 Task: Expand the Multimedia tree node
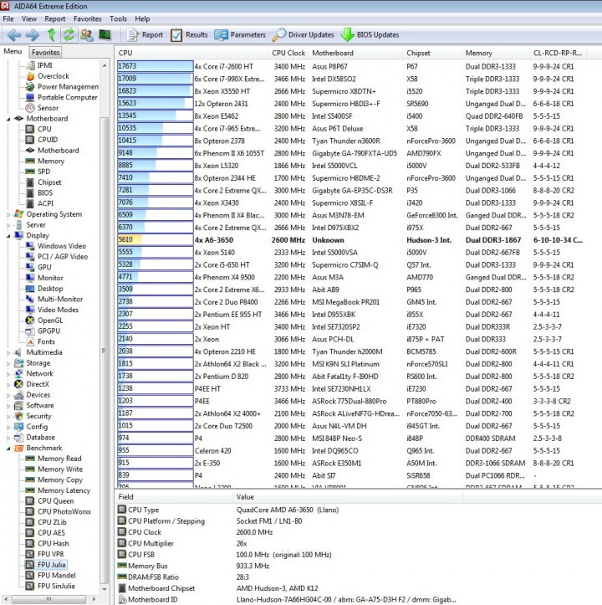8,352
